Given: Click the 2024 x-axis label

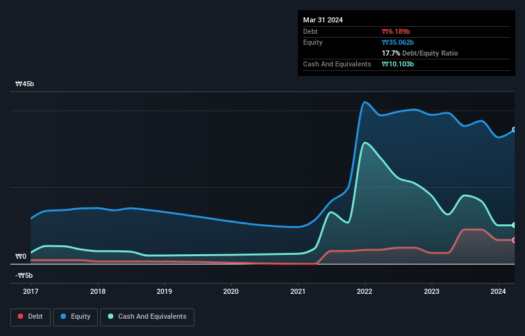Looking at the screenshot, I should click(x=498, y=291).
